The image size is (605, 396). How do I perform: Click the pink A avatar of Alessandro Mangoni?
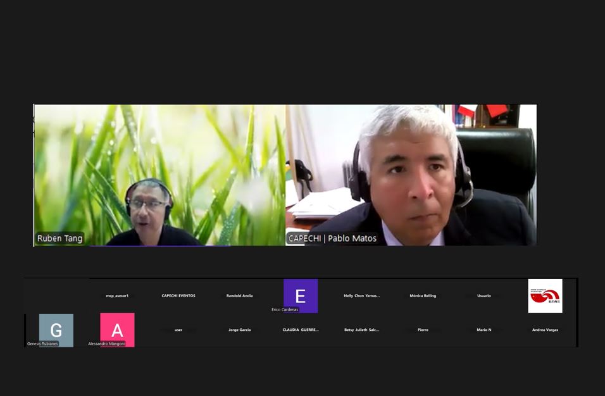click(117, 330)
